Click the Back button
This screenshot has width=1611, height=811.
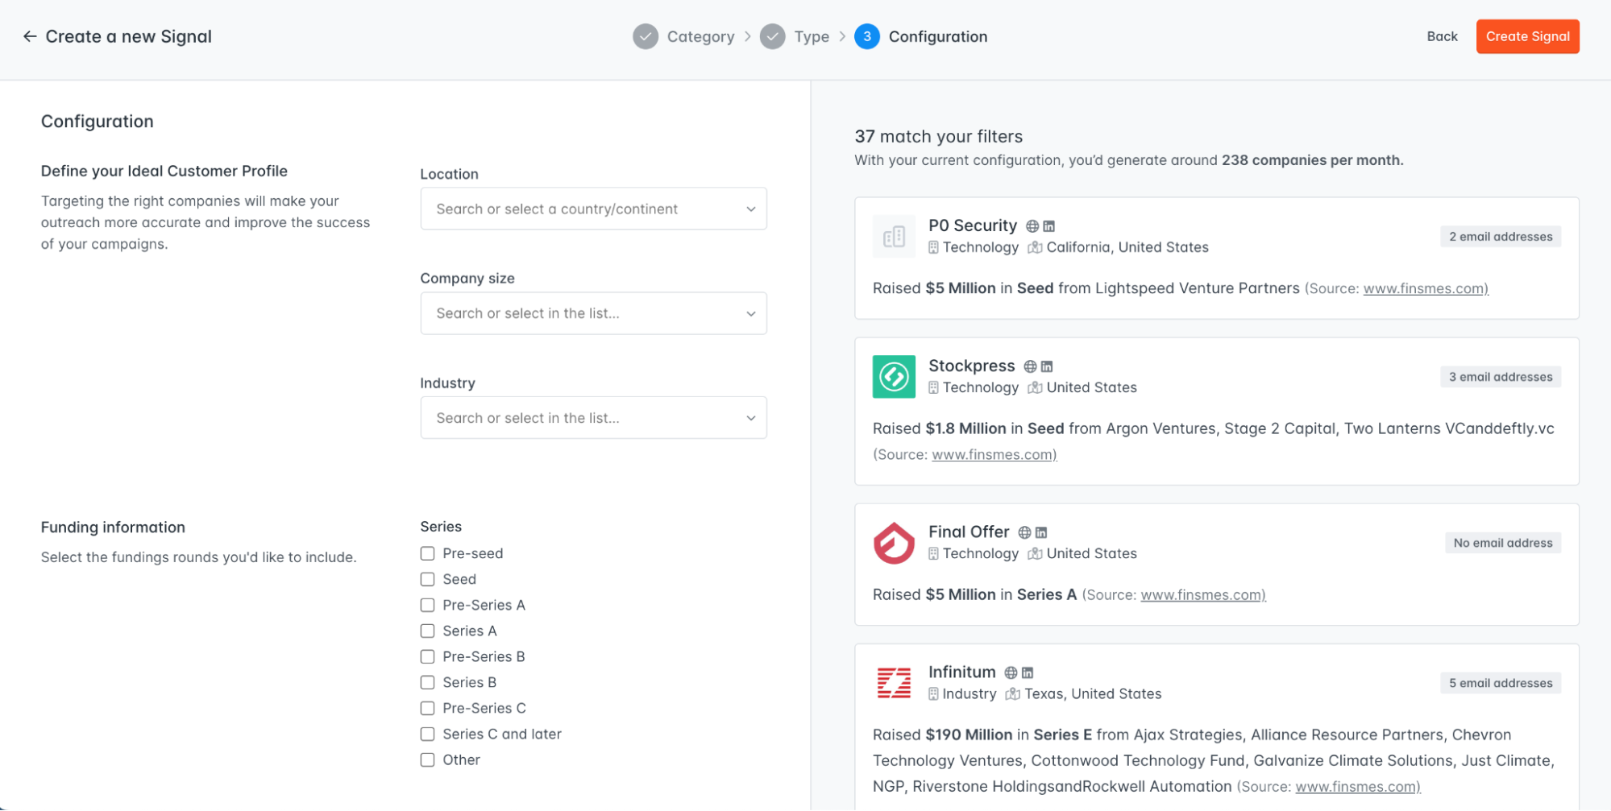[1442, 36]
